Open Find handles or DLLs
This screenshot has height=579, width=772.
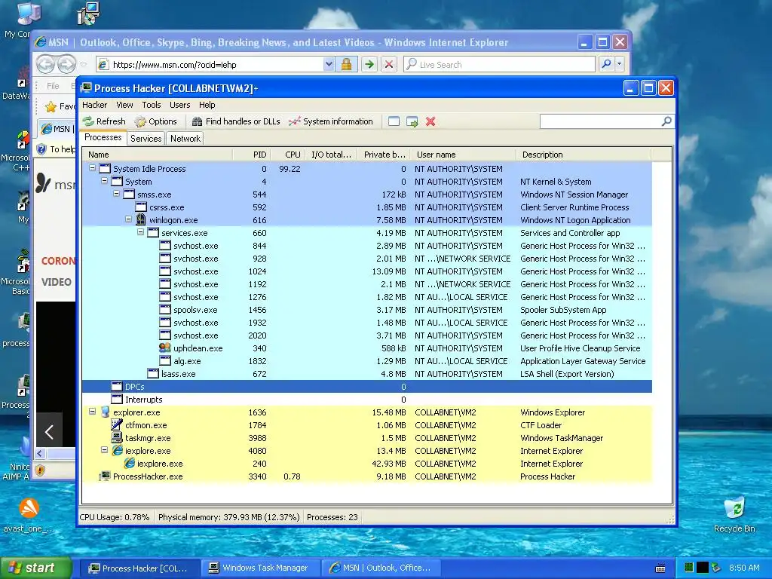[x=236, y=121]
